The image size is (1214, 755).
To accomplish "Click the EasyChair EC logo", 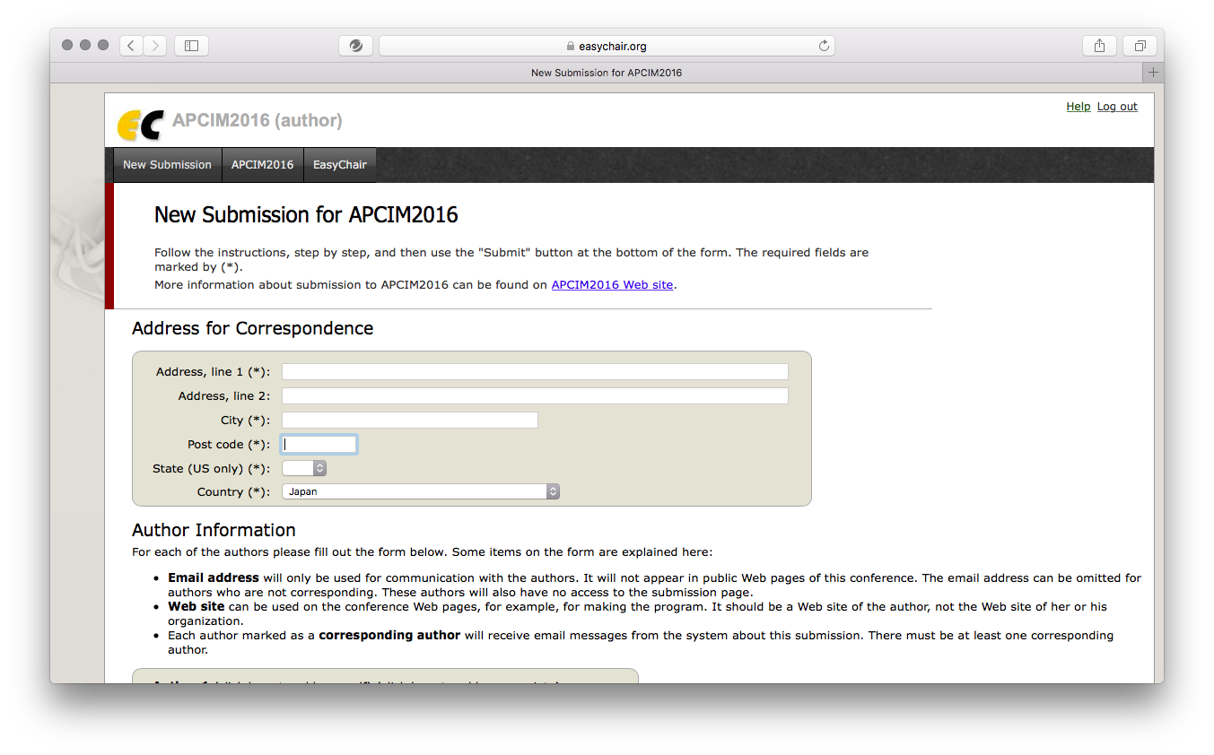I will (141, 125).
